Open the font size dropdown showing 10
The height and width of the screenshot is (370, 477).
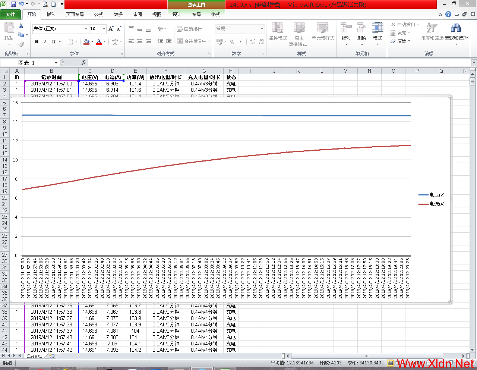pyautogui.click(x=104, y=29)
